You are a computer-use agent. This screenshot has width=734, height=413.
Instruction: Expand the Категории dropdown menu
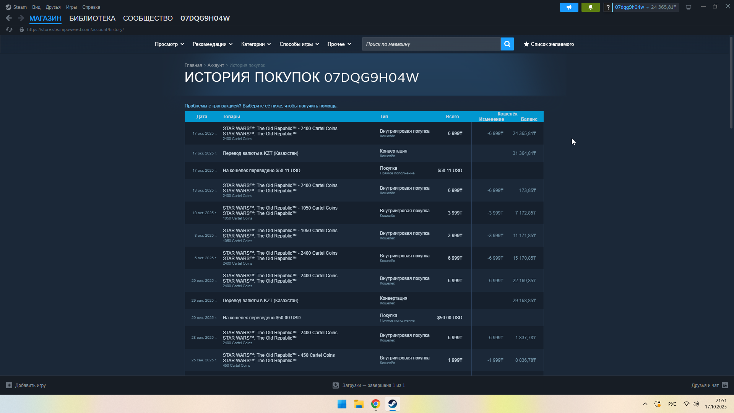(x=256, y=44)
